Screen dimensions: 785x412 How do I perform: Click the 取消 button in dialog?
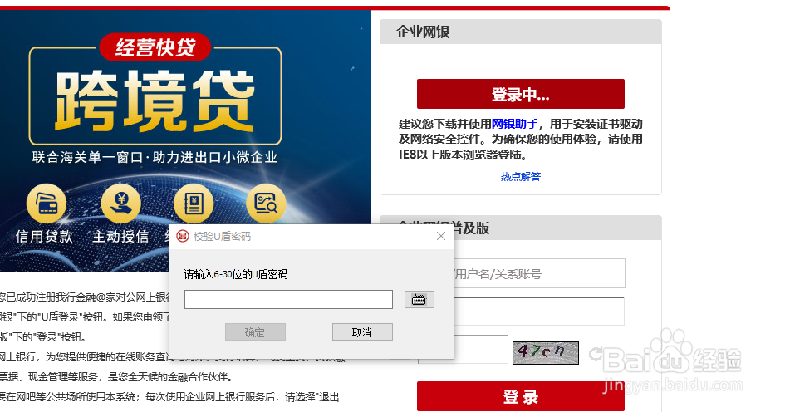[362, 332]
